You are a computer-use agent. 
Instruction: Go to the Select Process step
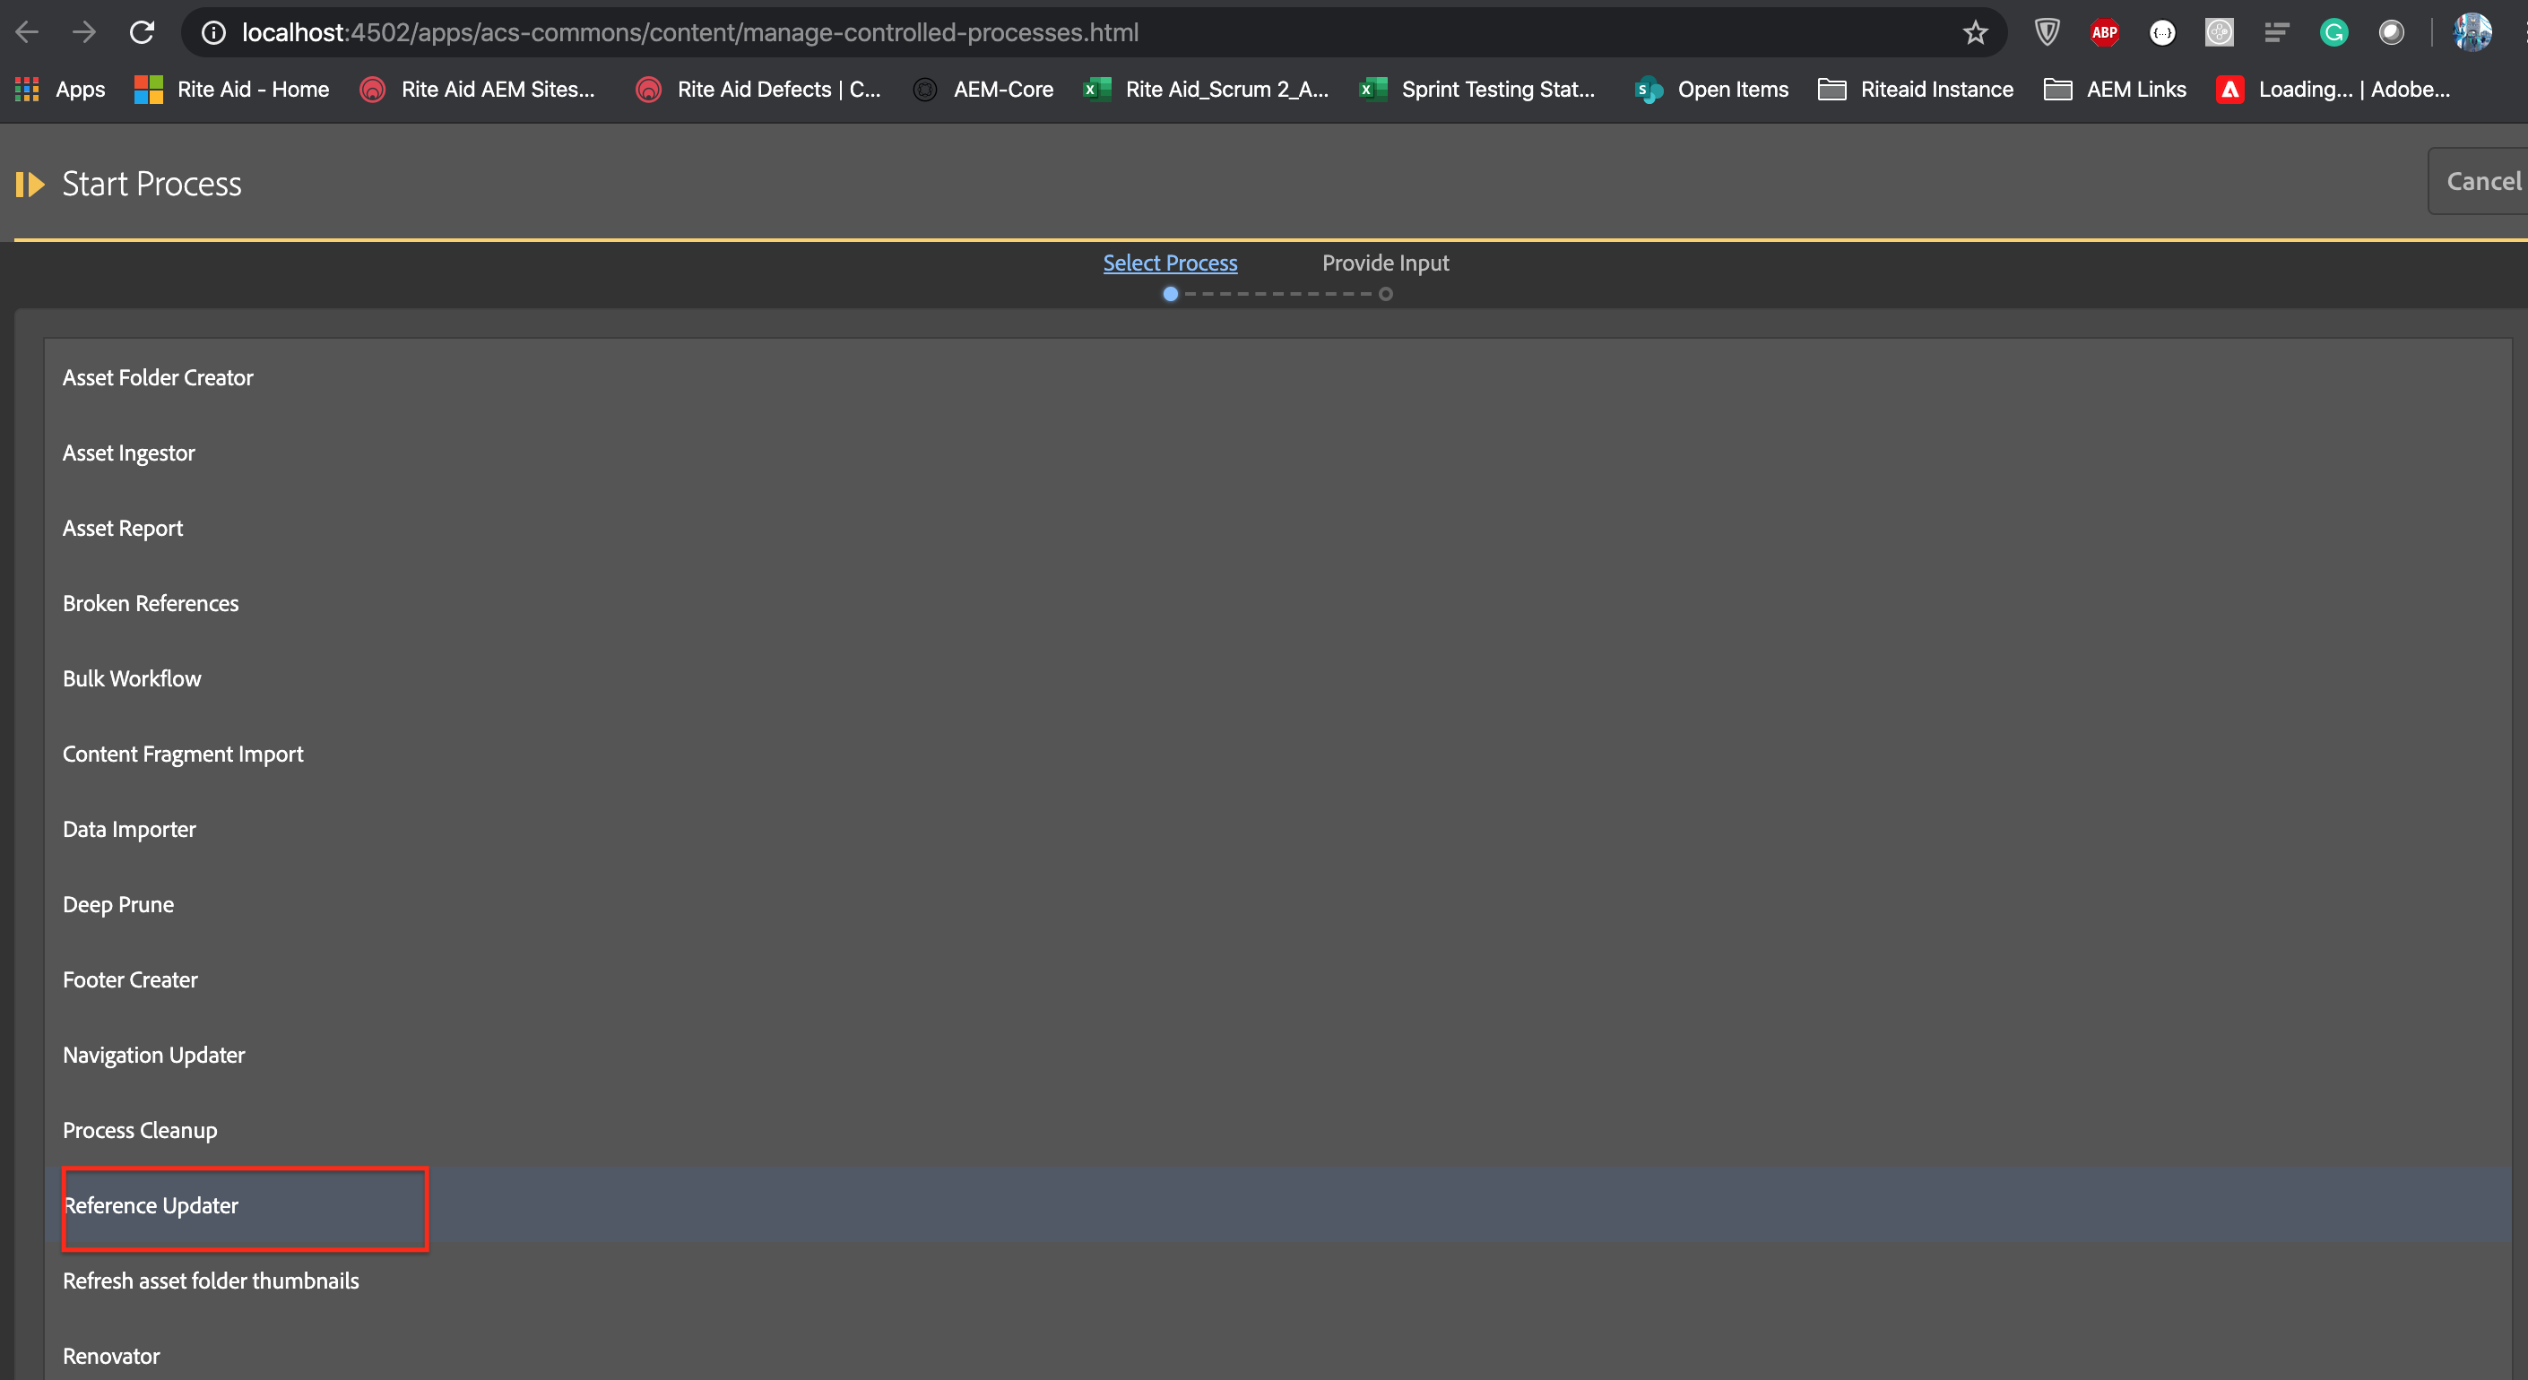click(1169, 263)
